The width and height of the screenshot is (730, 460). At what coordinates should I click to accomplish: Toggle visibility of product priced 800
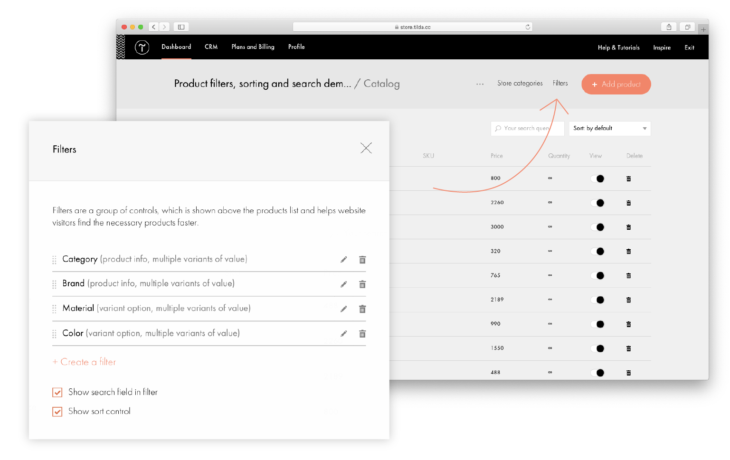pos(597,178)
